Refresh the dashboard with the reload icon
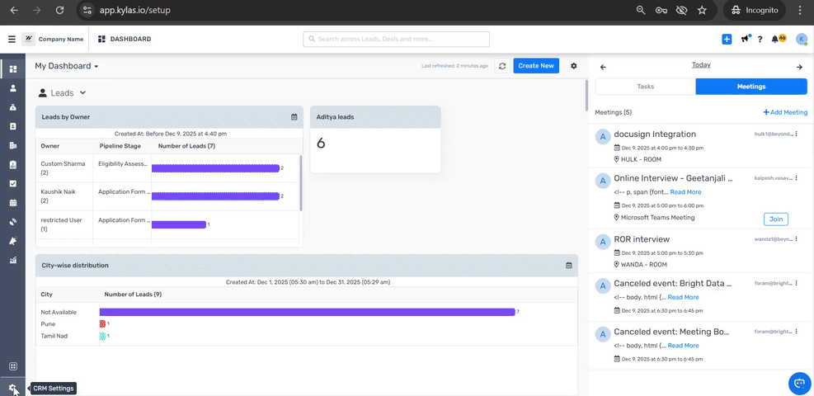This screenshot has width=814, height=396. coord(501,66)
